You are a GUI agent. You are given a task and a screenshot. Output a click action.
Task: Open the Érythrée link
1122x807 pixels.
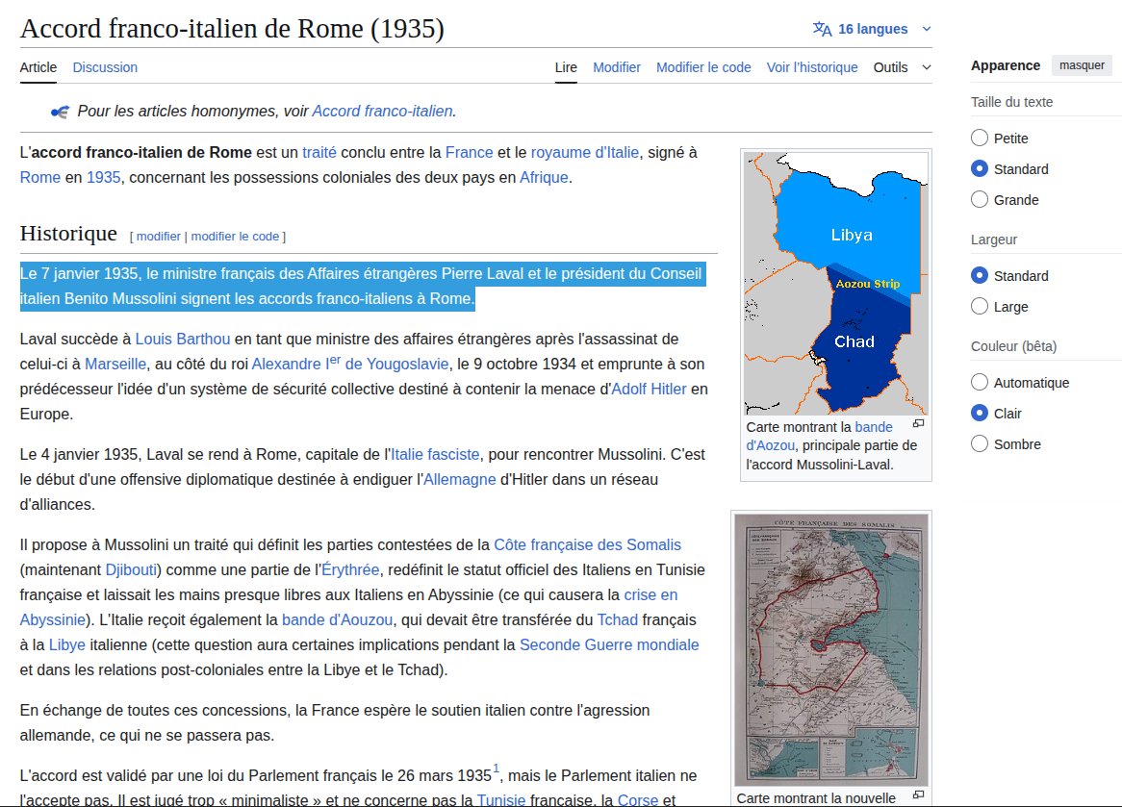pos(350,570)
